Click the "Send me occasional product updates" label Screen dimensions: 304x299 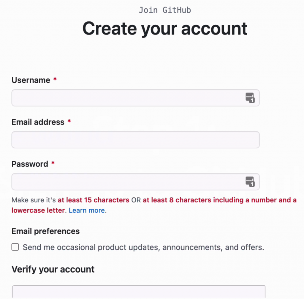tap(143, 247)
